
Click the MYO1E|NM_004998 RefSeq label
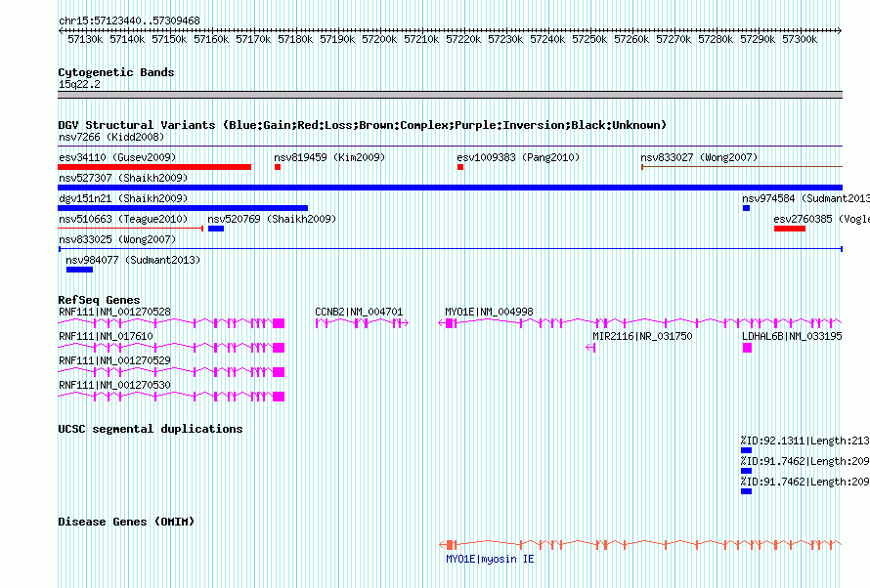click(489, 312)
